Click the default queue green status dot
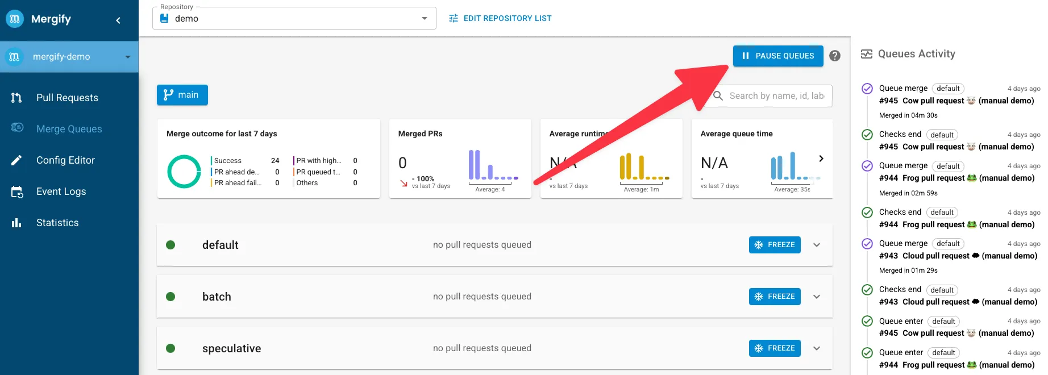 [170, 245]
